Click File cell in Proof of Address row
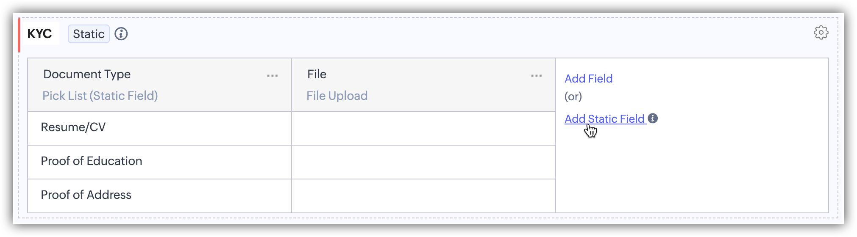Screen dimensions: 857x237 tap(423, 196)
